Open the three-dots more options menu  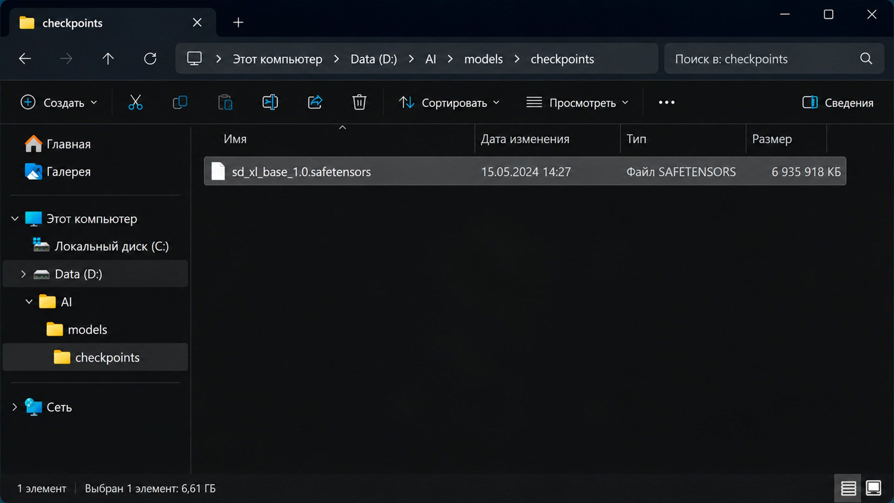[667, 102]
